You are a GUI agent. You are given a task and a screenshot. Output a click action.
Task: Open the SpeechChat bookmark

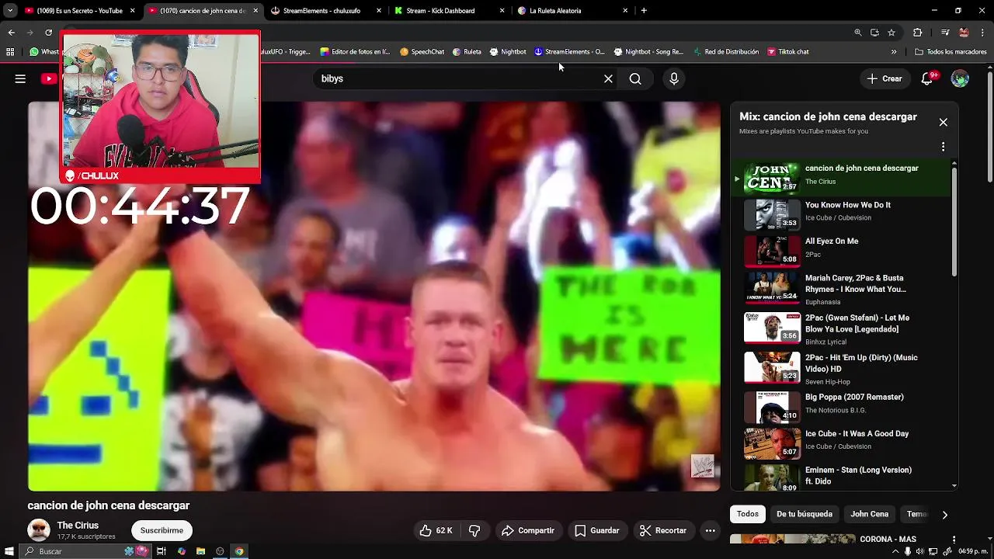pos(422,52)
